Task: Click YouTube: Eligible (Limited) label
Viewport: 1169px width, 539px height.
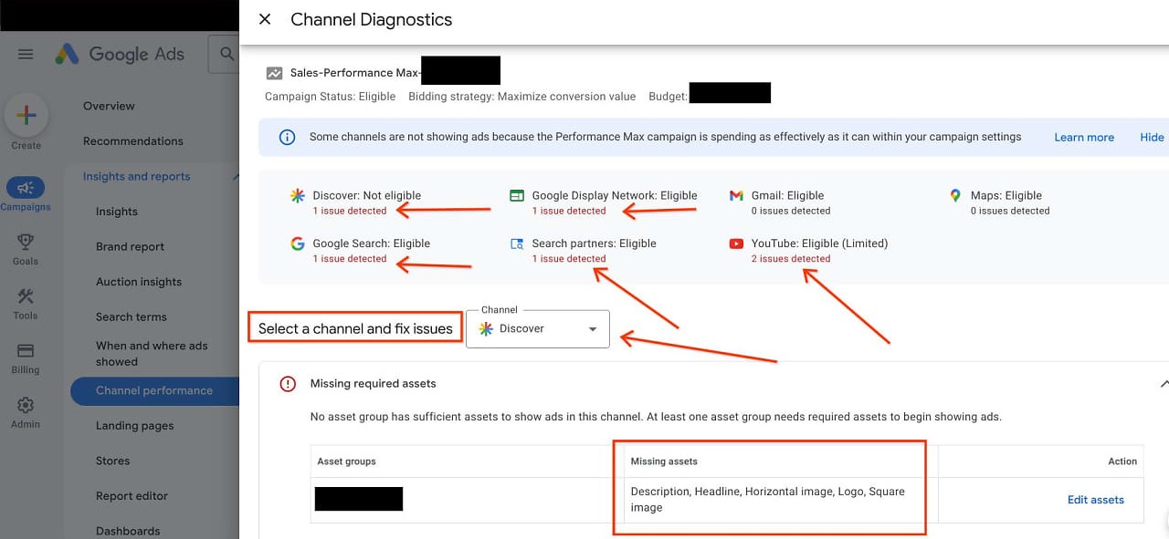Action: pyautogui.click(x=819, y=244)
